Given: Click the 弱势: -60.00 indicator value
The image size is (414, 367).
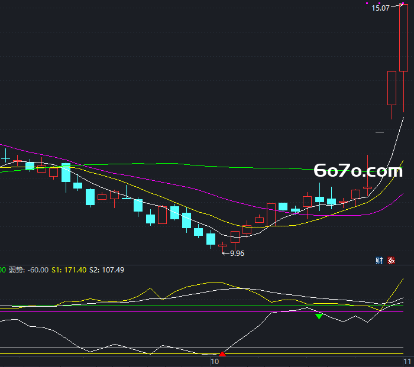Looking at the screenshot, I should [28, 270].
